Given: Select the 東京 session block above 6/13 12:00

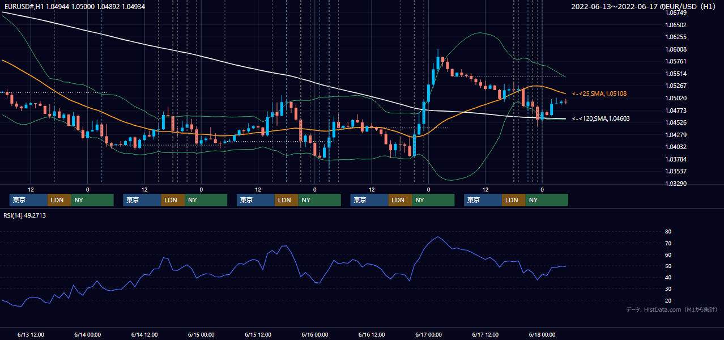Looking at the screenshot, I should [x=28, y=200].
